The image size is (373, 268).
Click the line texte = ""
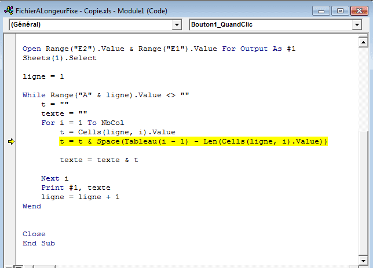[x=64, y=113]
